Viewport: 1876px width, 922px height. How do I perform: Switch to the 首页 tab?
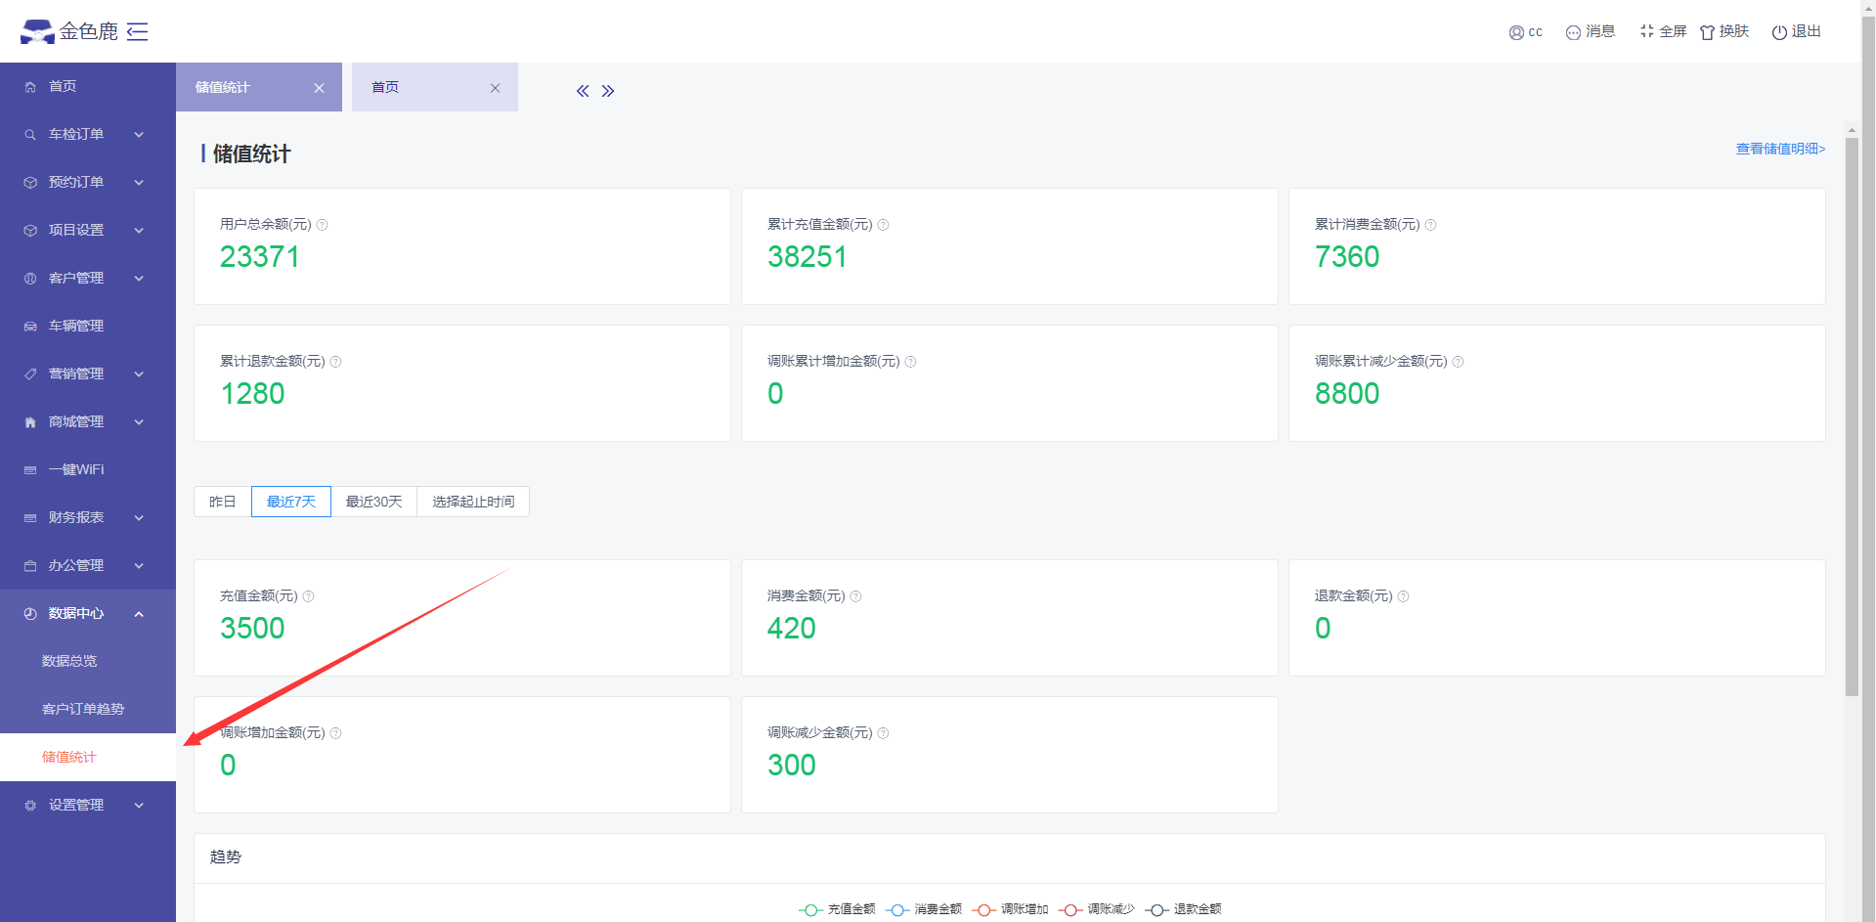385,87
